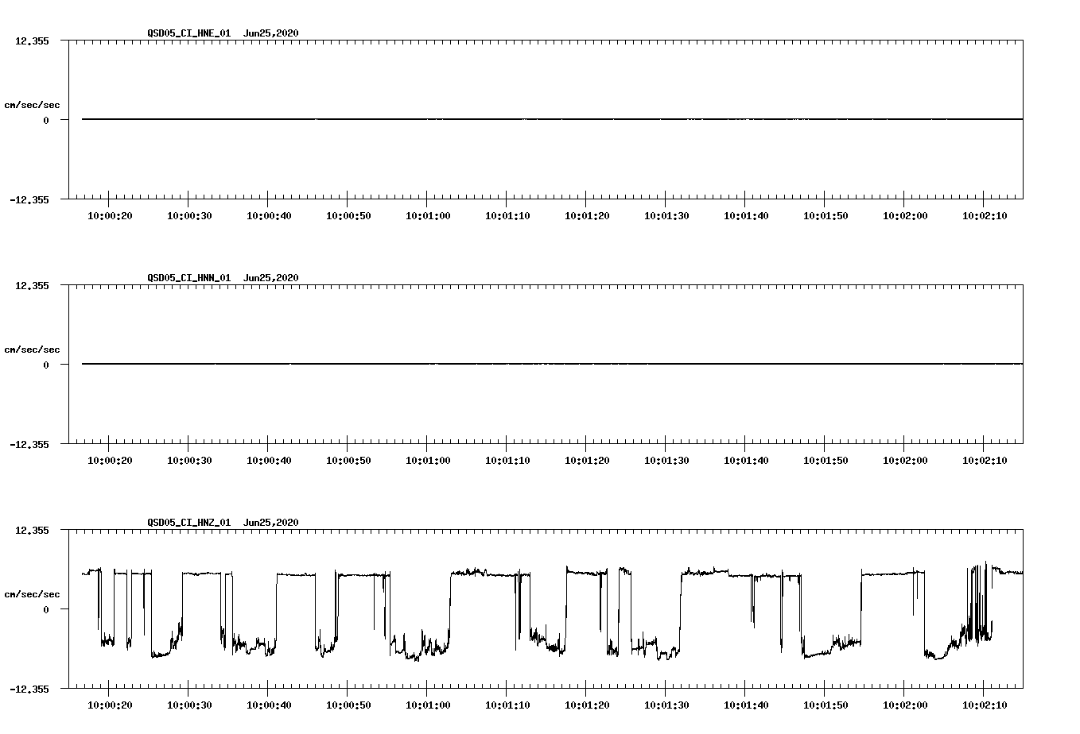Viewport: 1080px width, 734px height.
Task: Click cm/sec/sec unit label on HNZ chart
Action: tap(32, 594)
